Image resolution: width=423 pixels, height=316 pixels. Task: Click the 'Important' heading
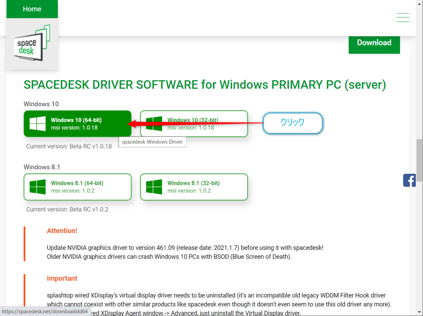pos(62,278)
